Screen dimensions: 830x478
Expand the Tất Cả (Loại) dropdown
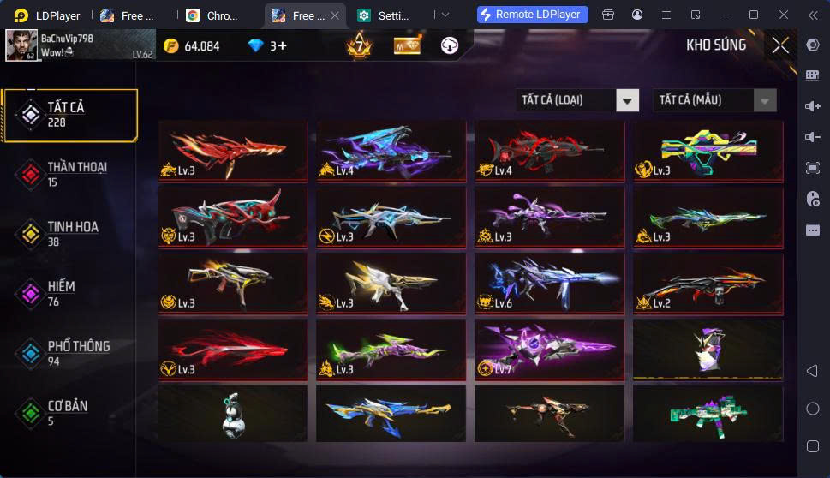click(x=627, y=100)
